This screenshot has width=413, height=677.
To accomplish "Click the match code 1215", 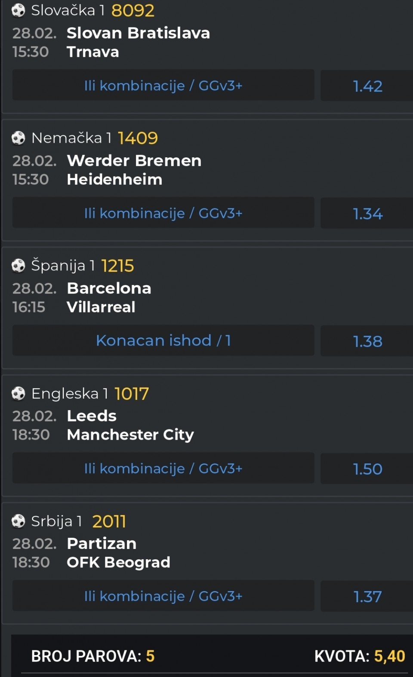I will [117, 266].
